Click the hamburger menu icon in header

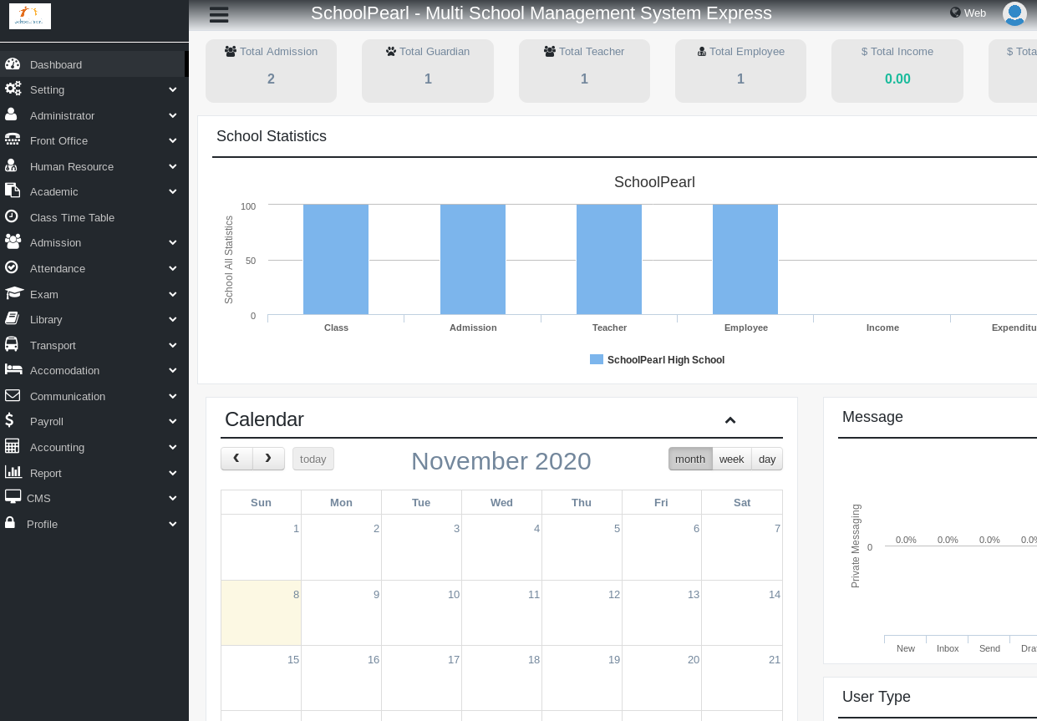point(219,14)
